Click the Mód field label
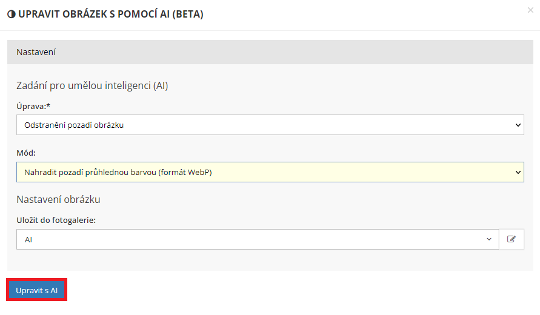 (26, 153)
